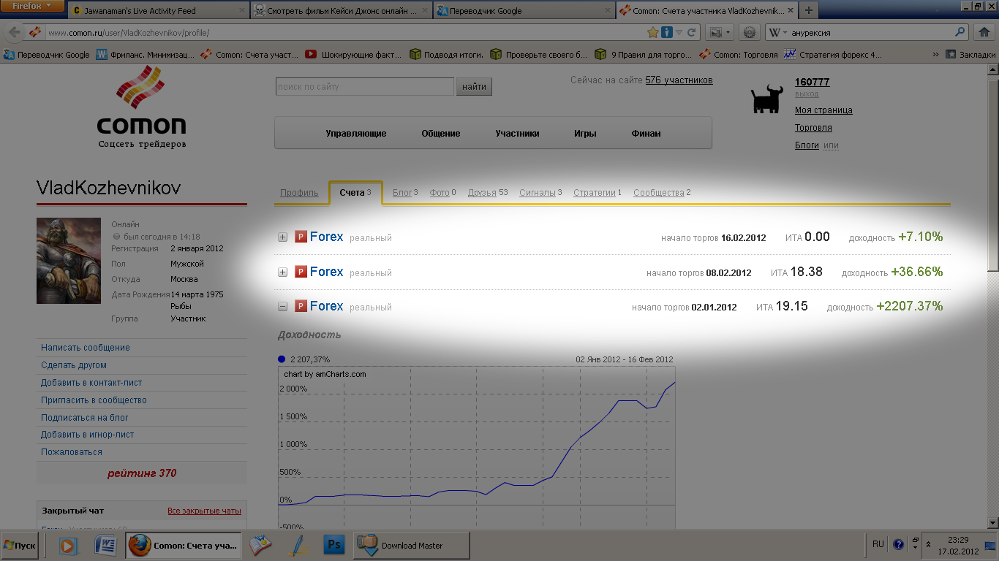
Task: Click the Пригласить в сообщество link
Action: click(94, 400)
